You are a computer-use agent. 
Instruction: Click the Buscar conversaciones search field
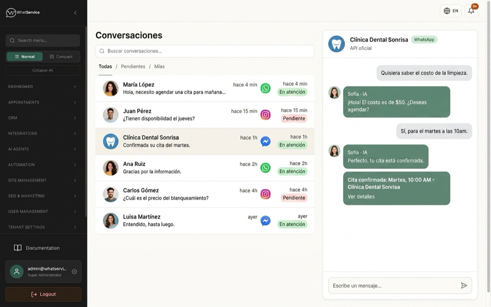pyautogui.click(x=205, y=51)
